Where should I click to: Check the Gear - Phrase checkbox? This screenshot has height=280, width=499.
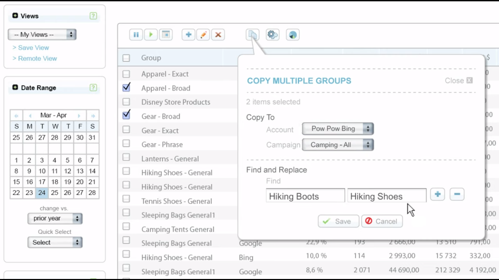point(126,144)
